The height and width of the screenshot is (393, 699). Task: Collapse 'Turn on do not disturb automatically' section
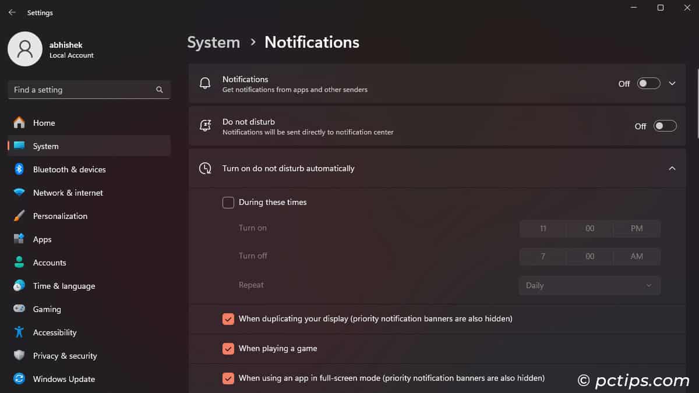click(672, 168)
